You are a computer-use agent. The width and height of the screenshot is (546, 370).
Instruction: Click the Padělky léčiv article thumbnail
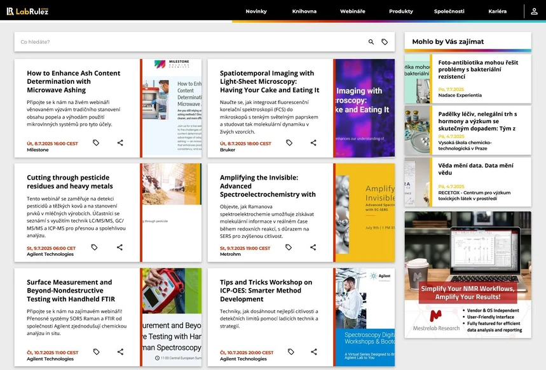(417, 130)
